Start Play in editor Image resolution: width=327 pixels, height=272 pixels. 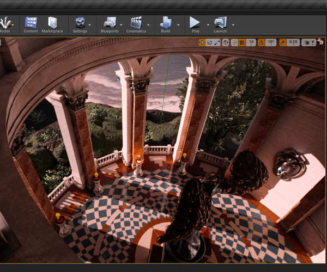pos(195,25)
